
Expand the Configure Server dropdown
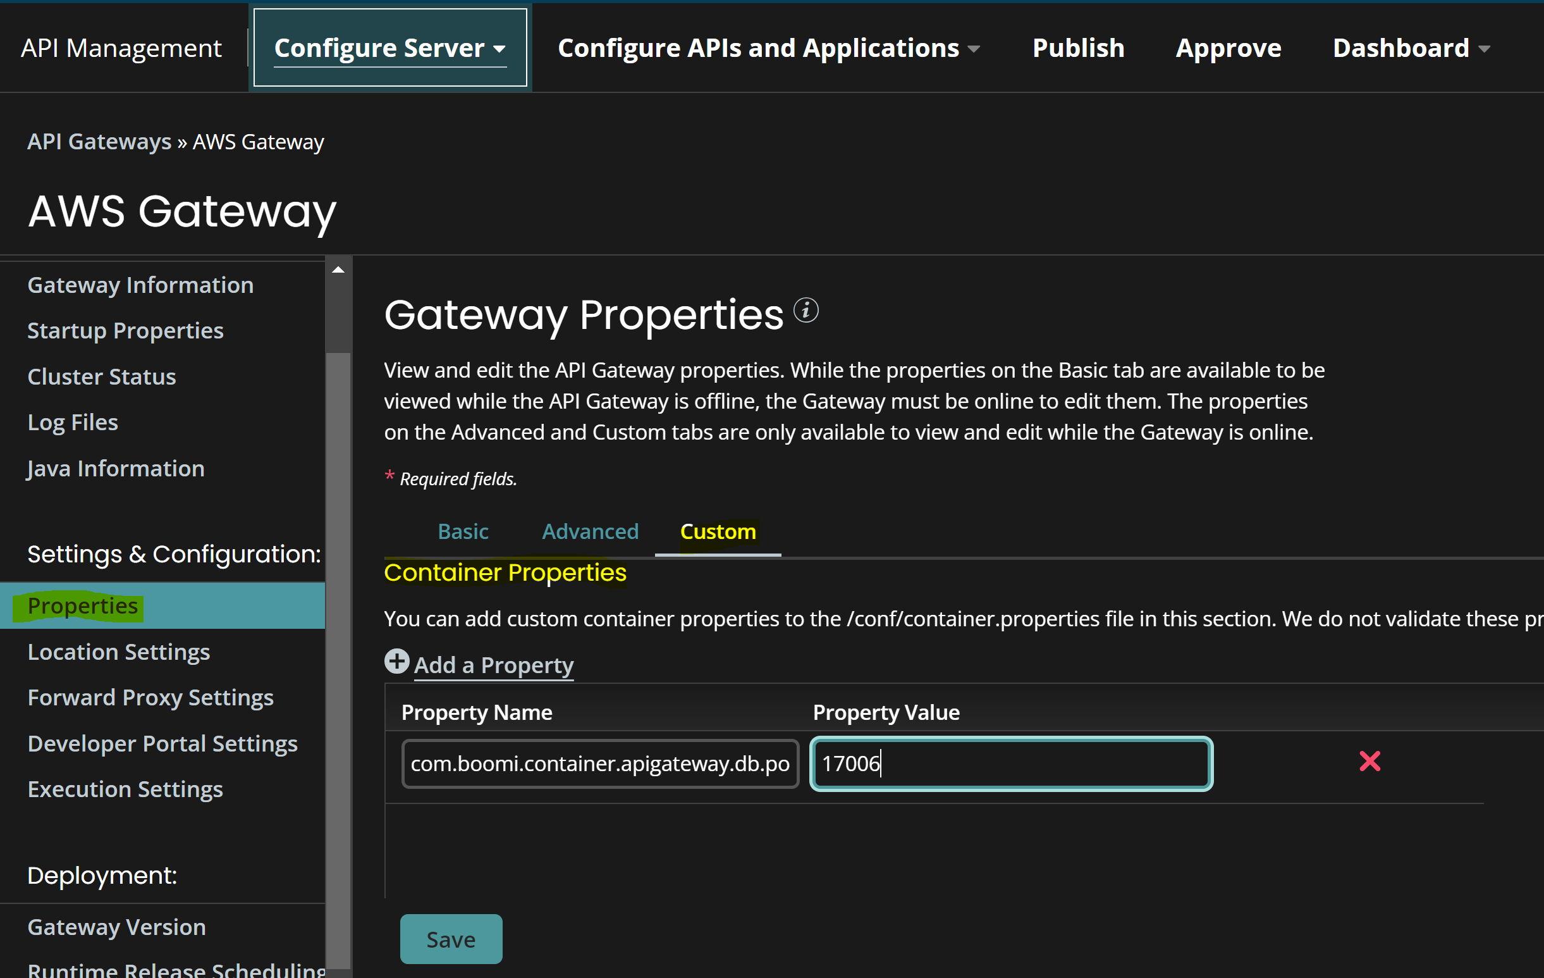click(x=389, y=47)
